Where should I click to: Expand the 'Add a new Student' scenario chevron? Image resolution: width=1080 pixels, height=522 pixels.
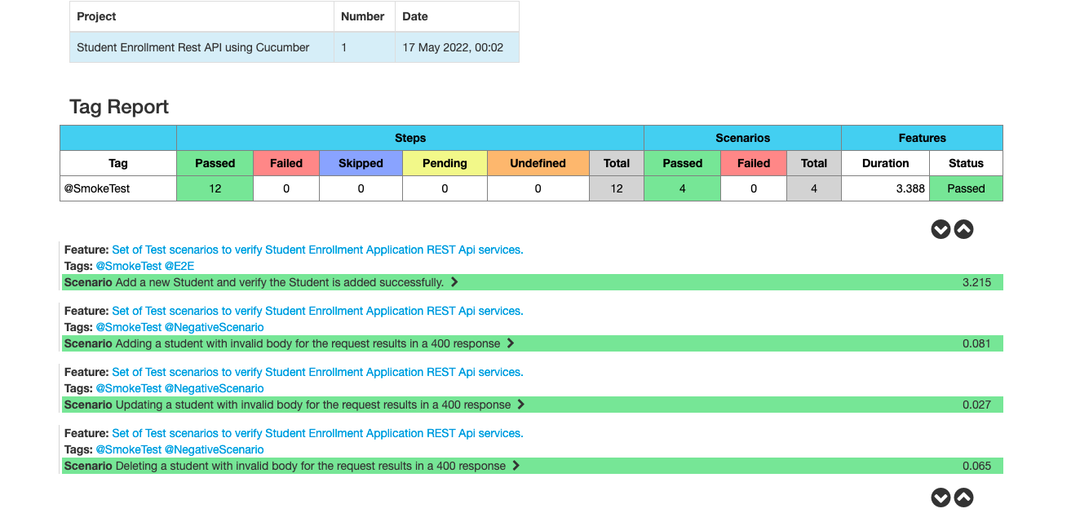[x=454, y=282]
